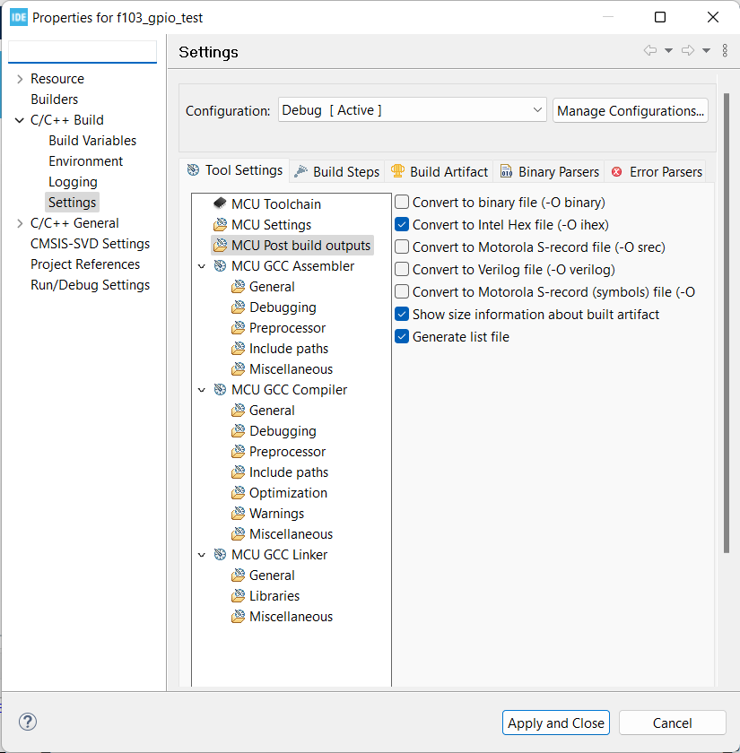Click the Assembler Debugging folder icon
The width and height of the screenshot is (740, 753).
point(238,307)
